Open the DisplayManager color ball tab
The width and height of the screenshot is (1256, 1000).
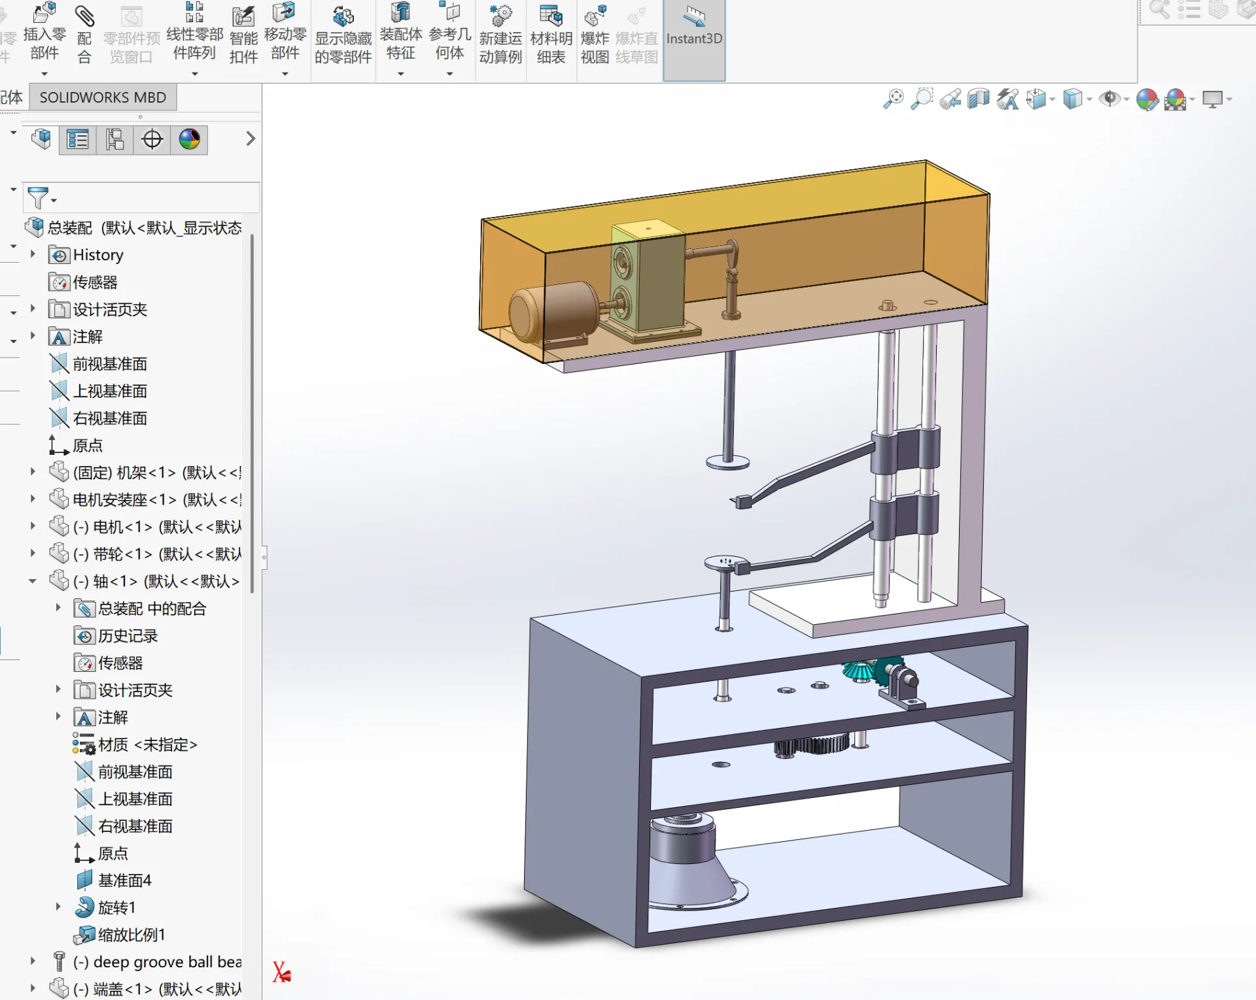point(189,140)
